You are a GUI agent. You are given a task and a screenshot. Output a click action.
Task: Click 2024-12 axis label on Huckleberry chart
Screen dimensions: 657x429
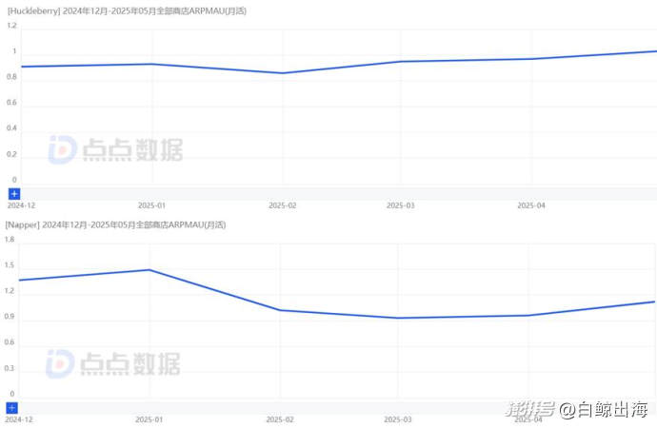(x=21, y=205)
